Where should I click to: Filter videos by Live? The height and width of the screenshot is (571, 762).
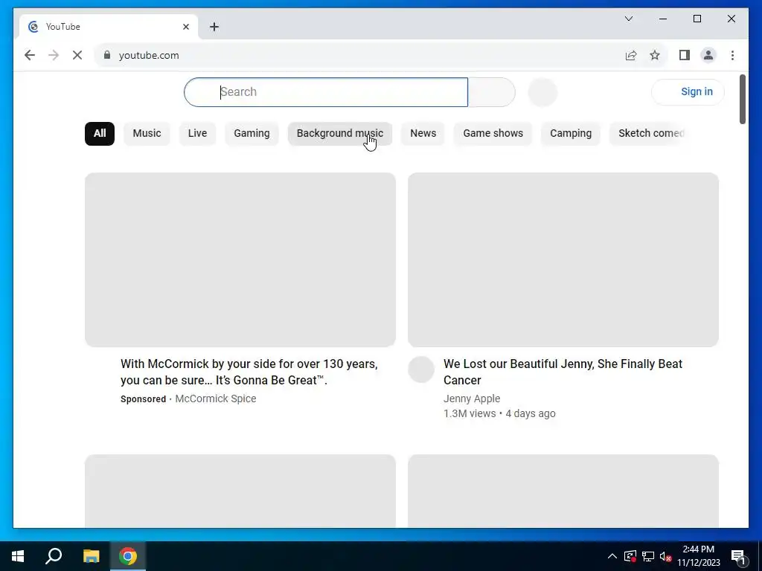[x=197, y=134]
